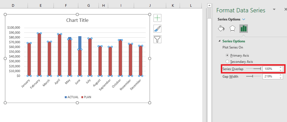
Task: Select the PLAN legend entry
Action: 86,97
